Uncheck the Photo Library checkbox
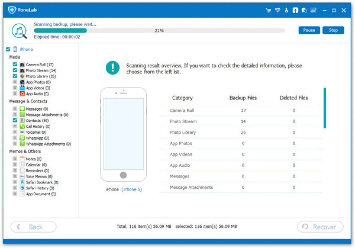 click(15, 76)
